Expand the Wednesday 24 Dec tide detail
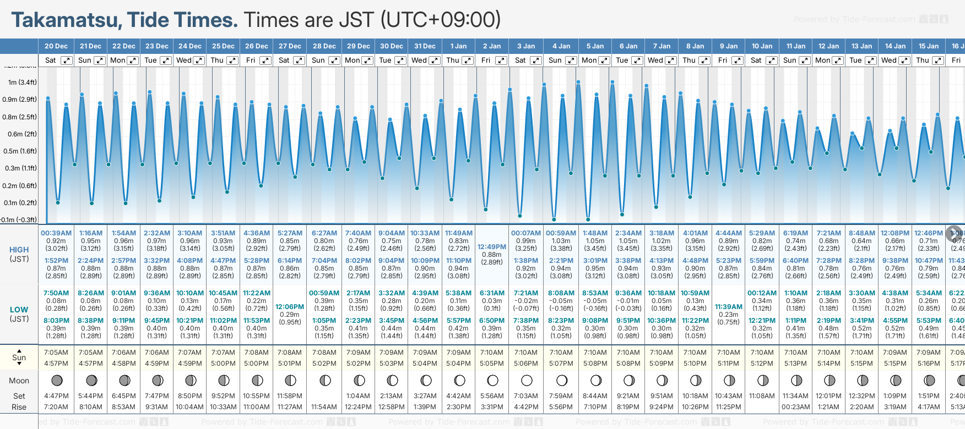This screenshot has height=429, width=965. (x=199, y=61)
